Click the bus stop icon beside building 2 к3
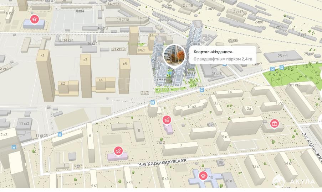Screen dimensions: 322x192 tap(14, 147)
